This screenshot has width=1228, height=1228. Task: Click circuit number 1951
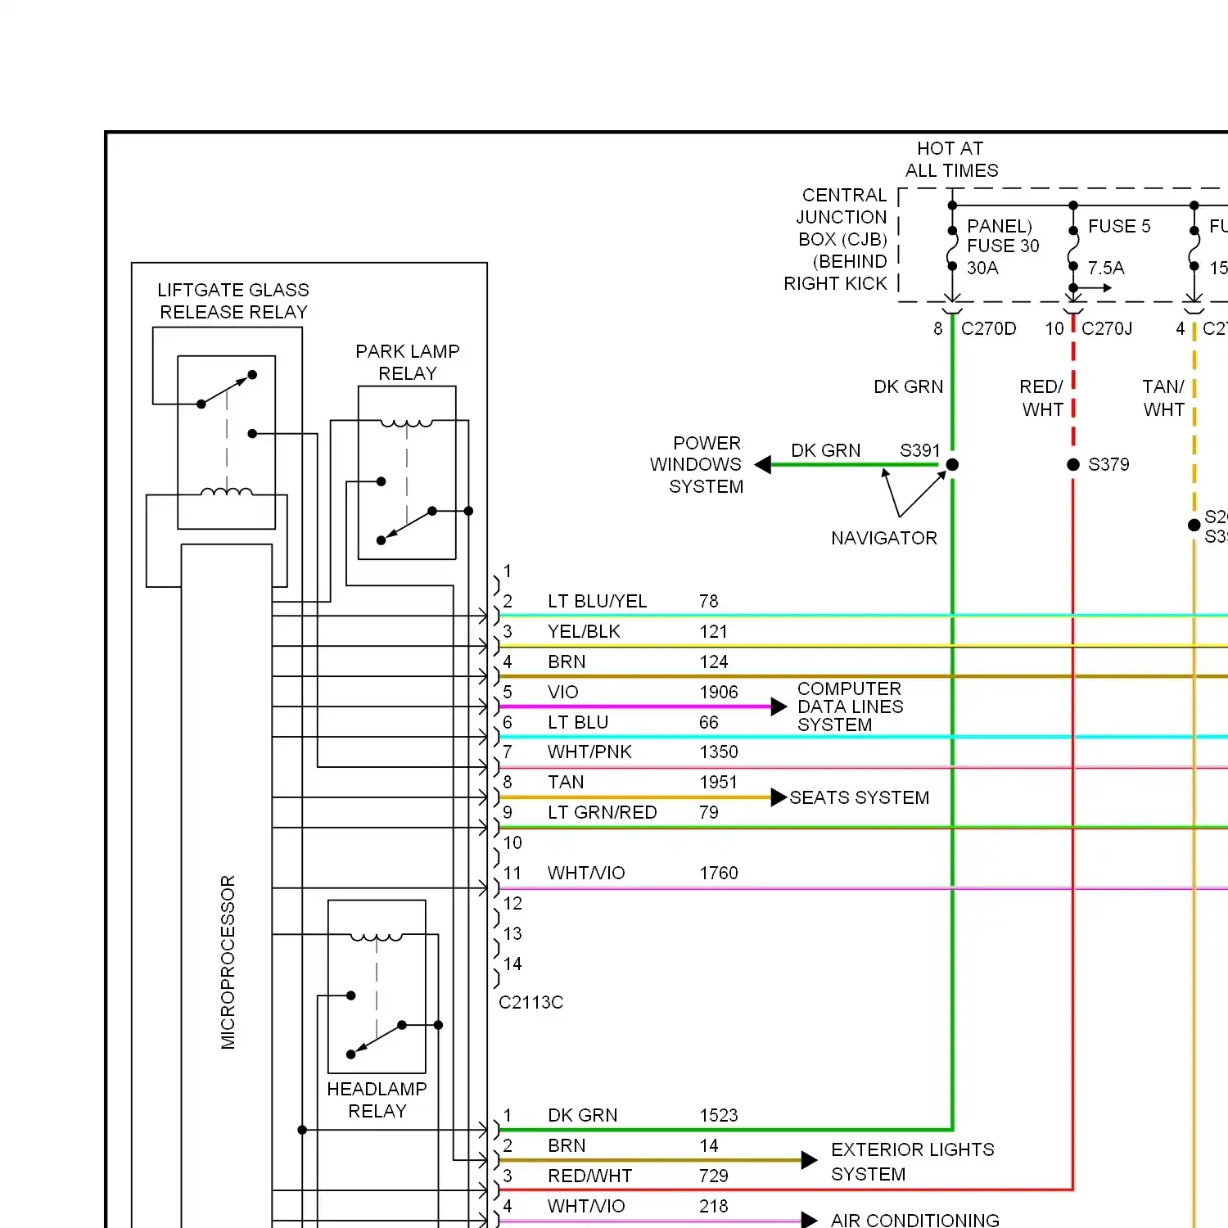719,783
